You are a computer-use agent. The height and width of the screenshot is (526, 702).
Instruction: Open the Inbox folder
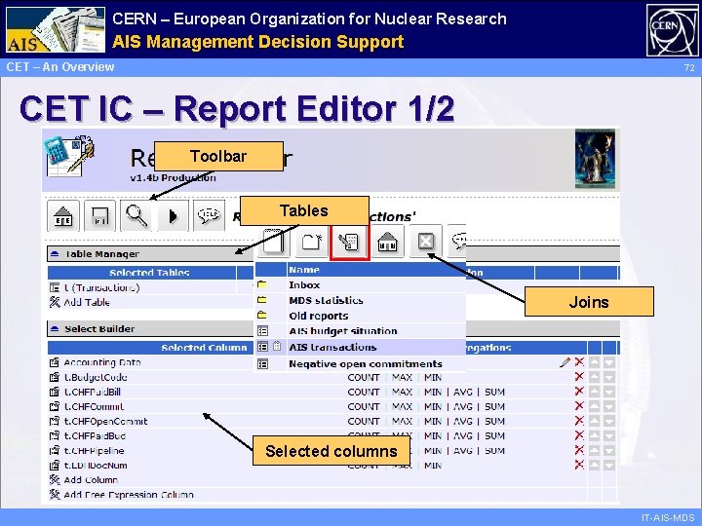click(x=304, y=284)
